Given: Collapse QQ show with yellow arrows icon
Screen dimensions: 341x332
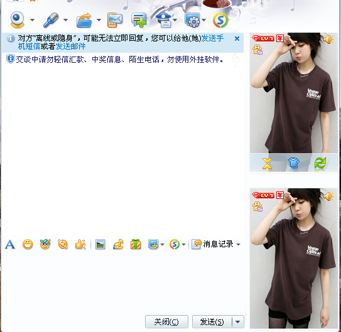Looking at the screenshot, I should point(267,163).
